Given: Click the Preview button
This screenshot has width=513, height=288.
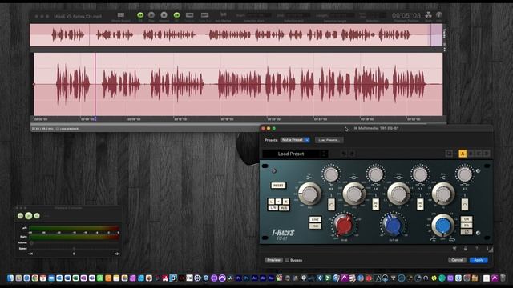Looking at the screenshot, I should point(273,260).
